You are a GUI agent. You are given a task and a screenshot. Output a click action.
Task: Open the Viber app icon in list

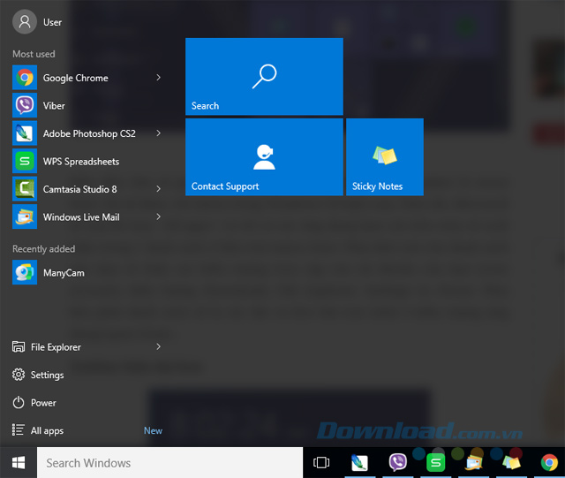click(25, 105)
